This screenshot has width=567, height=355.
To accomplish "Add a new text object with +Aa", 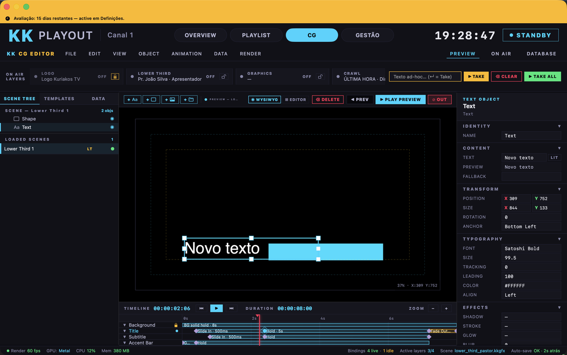I will [x=132, y=99].
